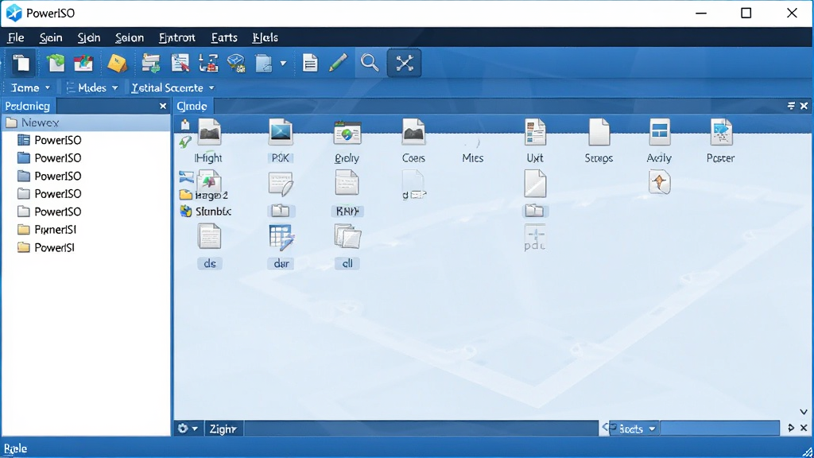Click the RAN file label

click(347, 212)
